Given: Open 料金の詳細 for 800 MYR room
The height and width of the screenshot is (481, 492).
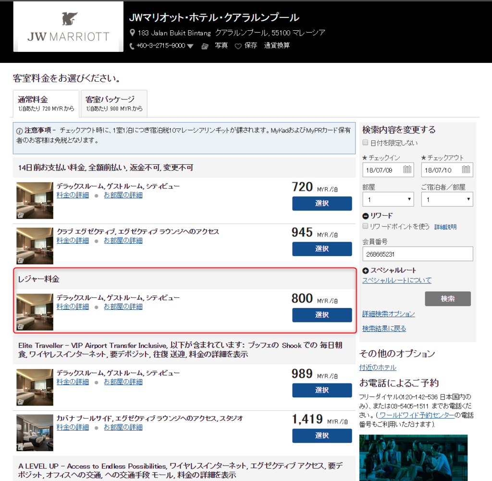Looking at the screenshot, I should tap(73, 307).
